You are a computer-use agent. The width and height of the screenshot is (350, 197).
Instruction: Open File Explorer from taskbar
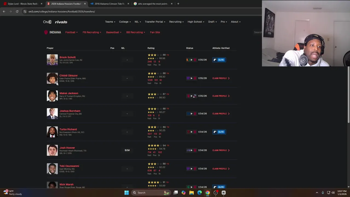point(191,193)
